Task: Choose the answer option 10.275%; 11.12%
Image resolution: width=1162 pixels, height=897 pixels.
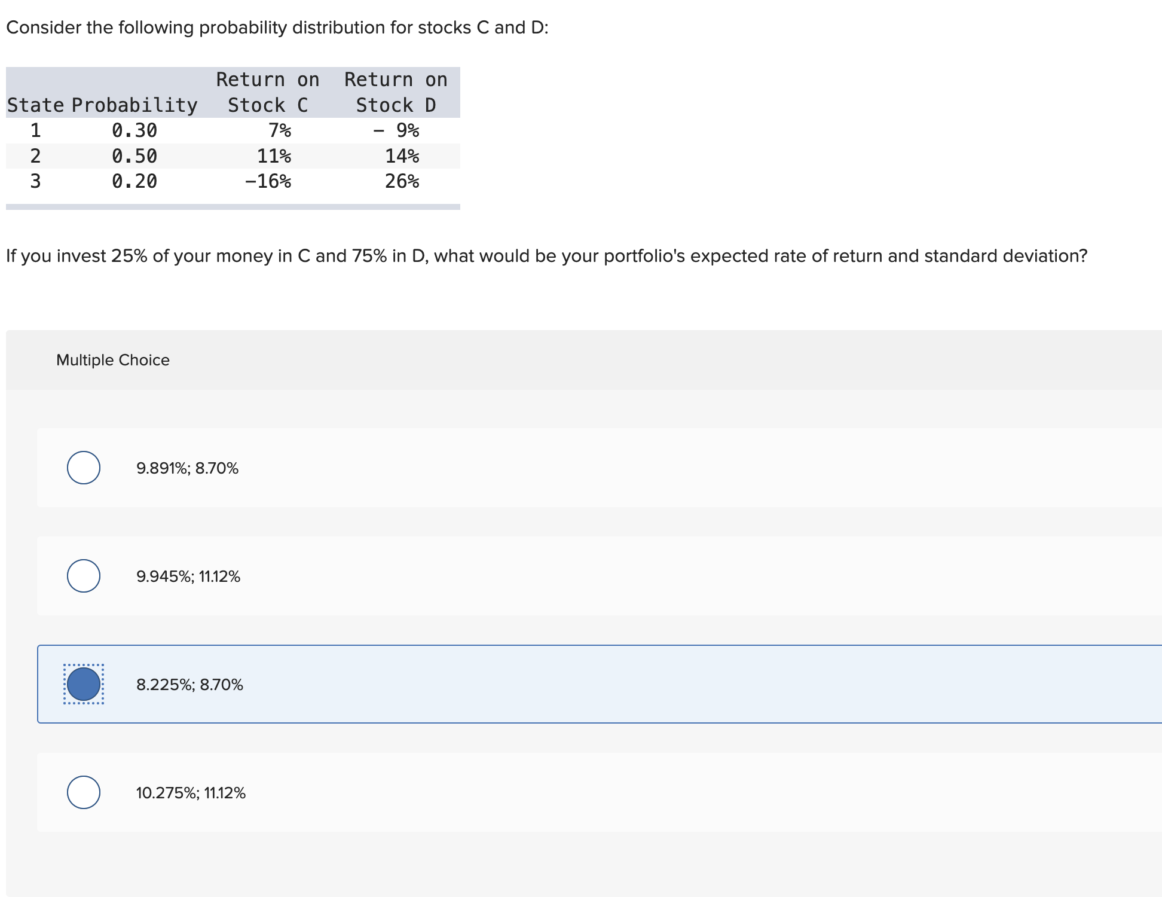Action: 191,792
